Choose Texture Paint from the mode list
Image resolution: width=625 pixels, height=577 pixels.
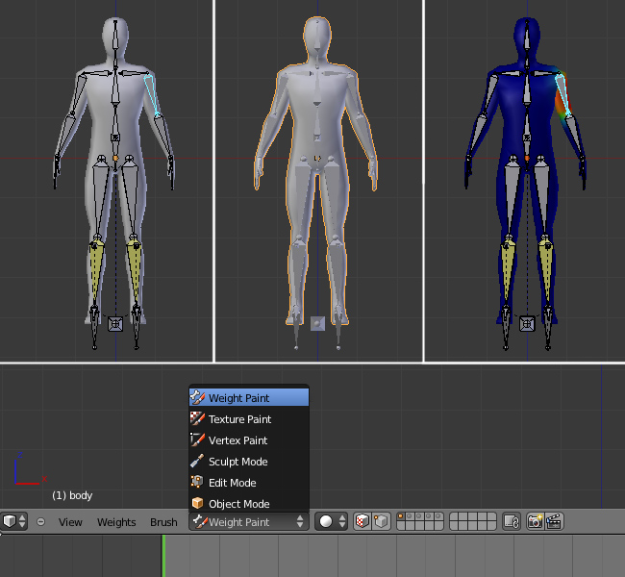(x=249, y=419)
